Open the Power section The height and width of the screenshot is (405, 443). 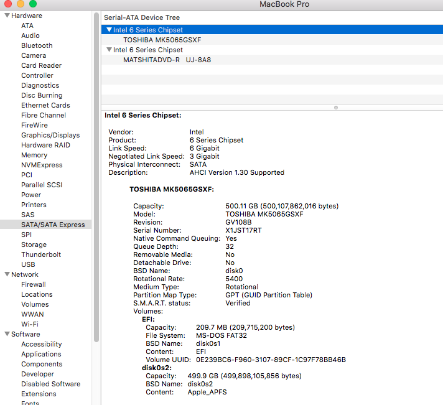pyautogui.click(x=31, y=195)
